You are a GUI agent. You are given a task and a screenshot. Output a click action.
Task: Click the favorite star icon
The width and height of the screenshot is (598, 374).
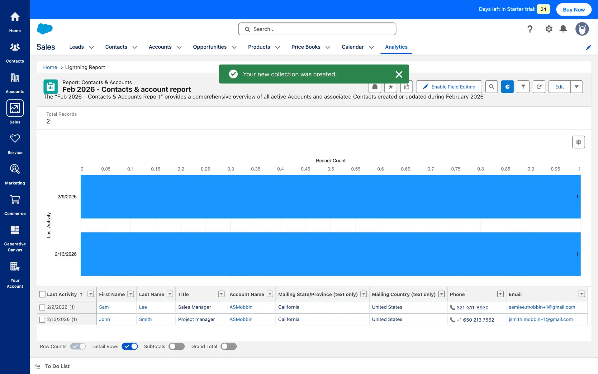point(391,87)
